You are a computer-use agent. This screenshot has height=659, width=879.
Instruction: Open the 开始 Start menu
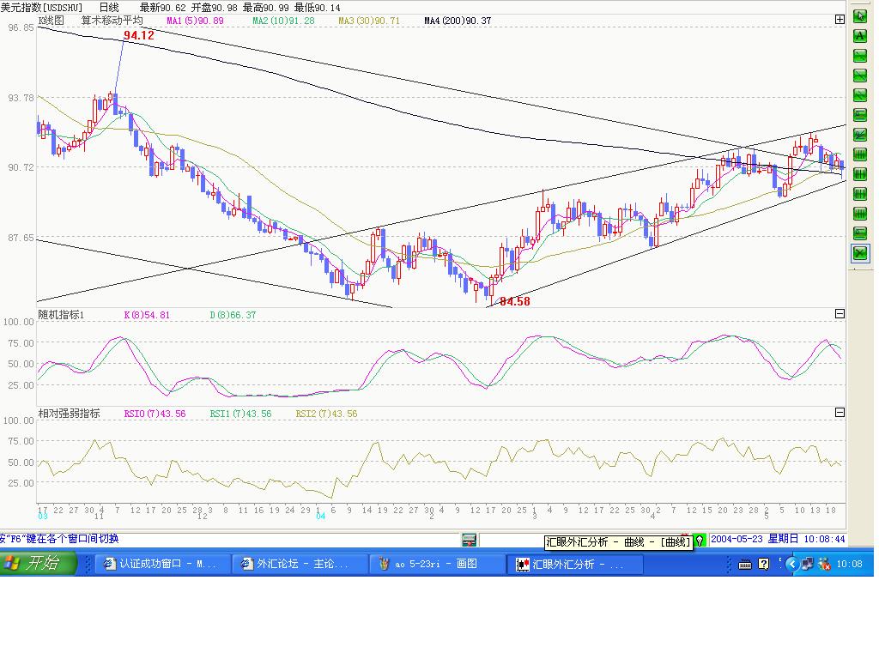pos(38,563)
